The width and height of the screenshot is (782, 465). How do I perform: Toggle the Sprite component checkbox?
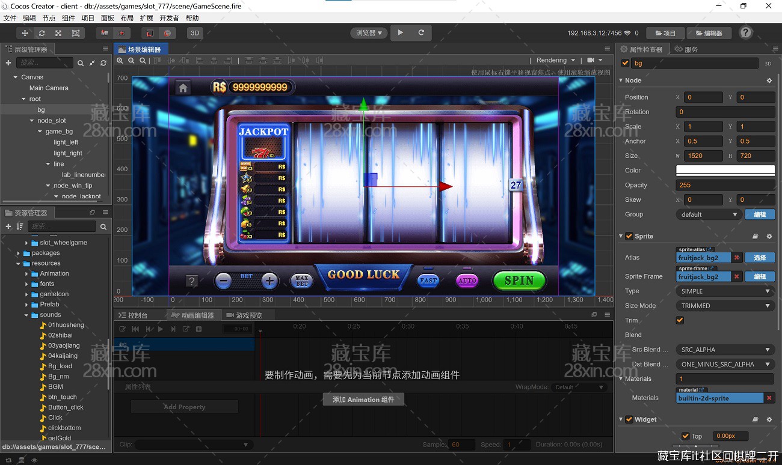point(629,236)
